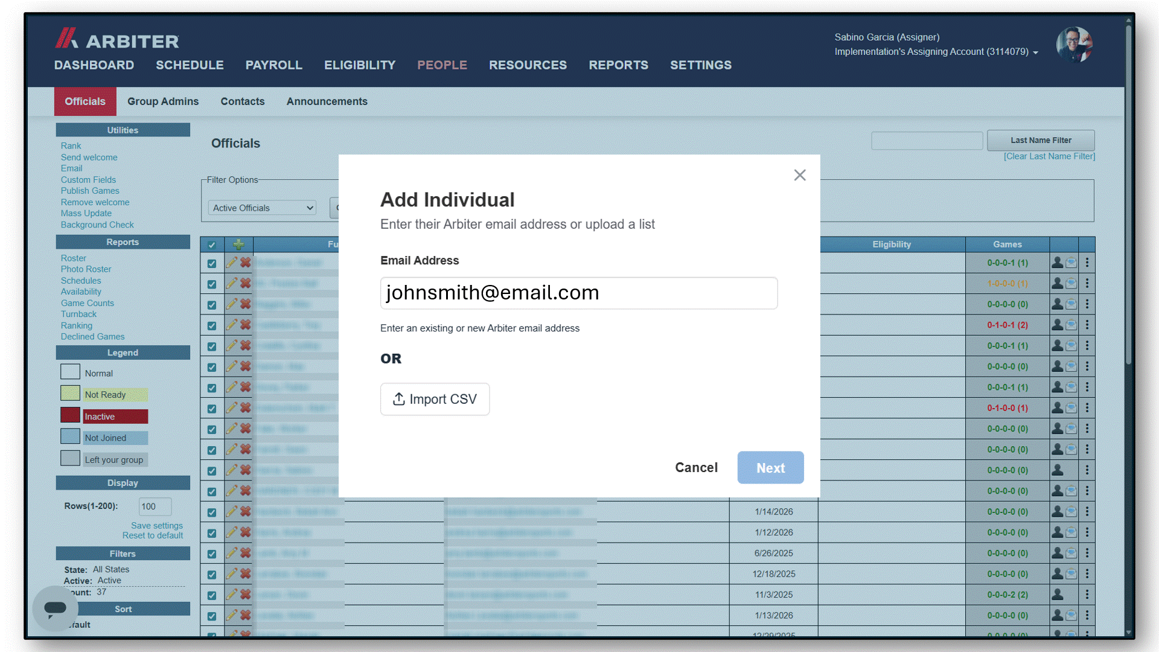This screenshot has width=1159, height=652.
Task: Click pencil edit icon in first officials row
Action: 231,263
